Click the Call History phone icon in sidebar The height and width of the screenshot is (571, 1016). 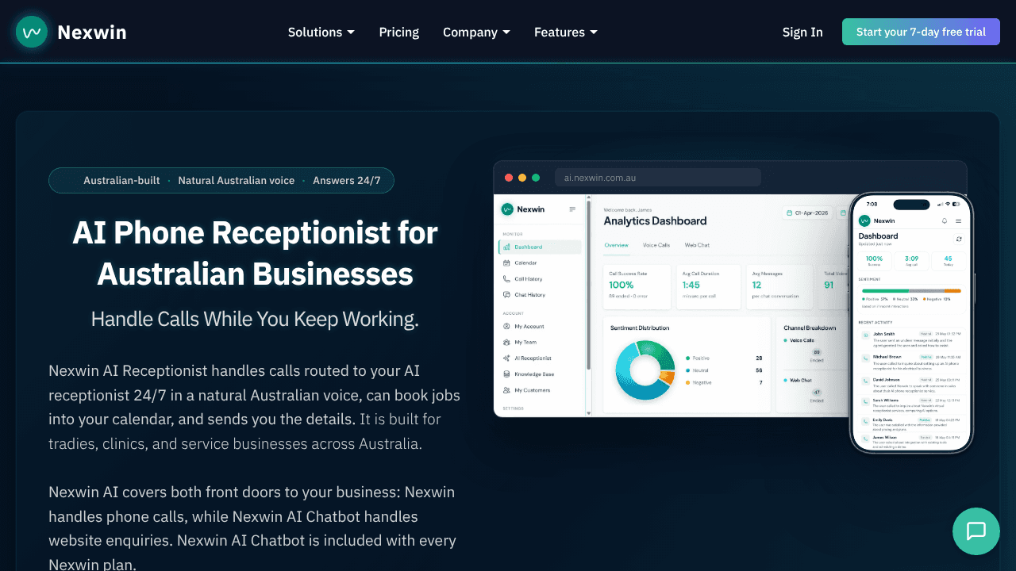(506, 279)
